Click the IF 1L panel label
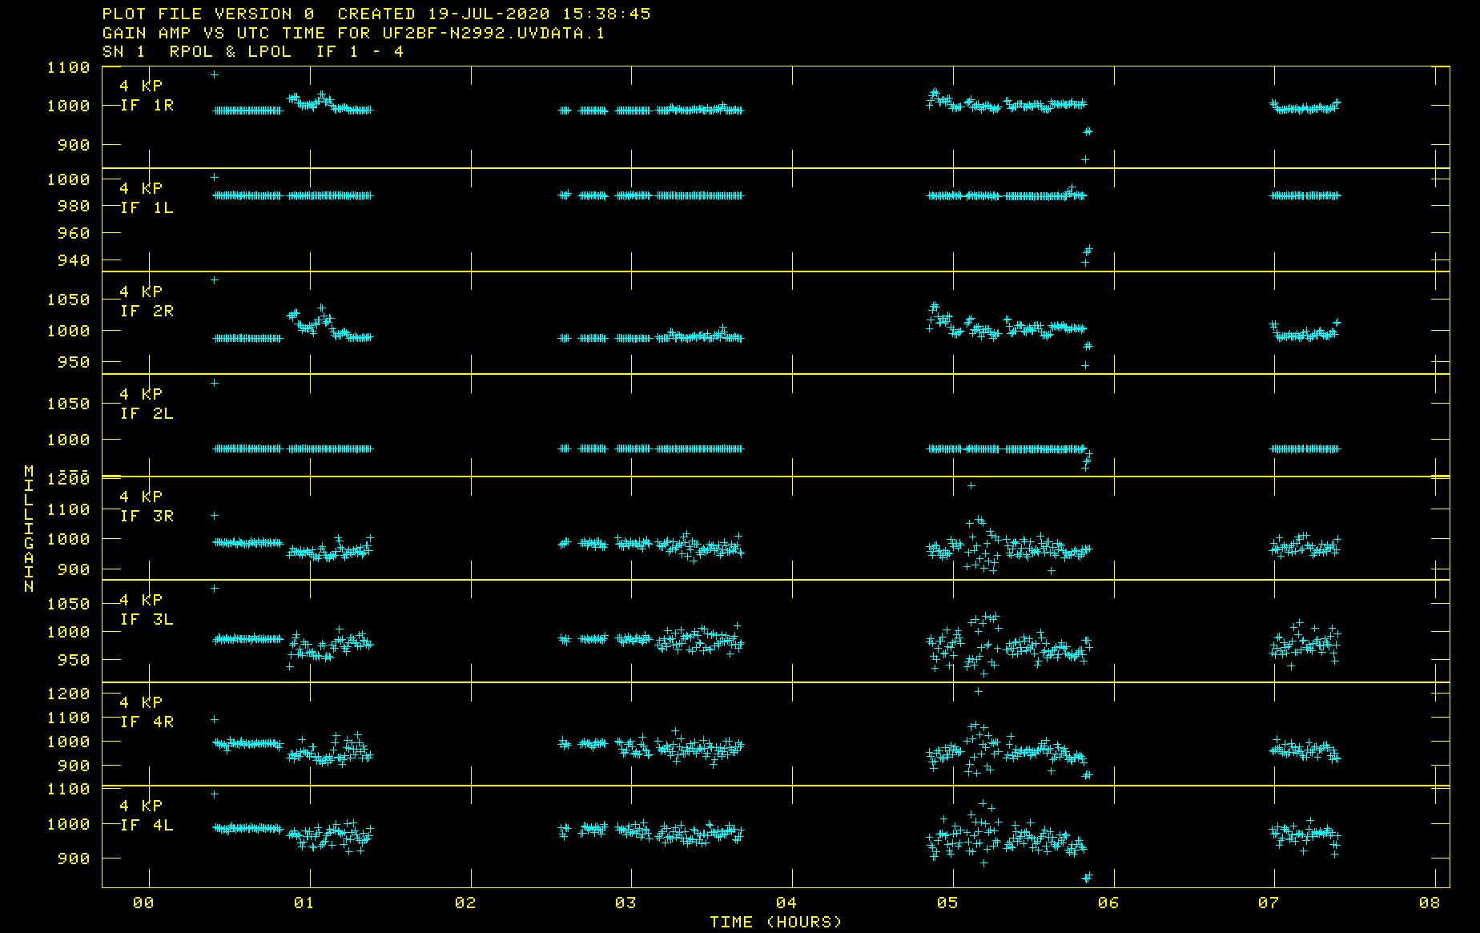The height and width of the screenshot is (933, 1480). click(147, 208)
